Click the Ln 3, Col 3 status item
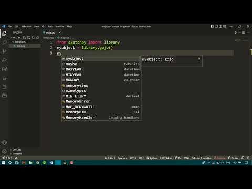This screenshot has width=252, height=189. pos(110,158)
